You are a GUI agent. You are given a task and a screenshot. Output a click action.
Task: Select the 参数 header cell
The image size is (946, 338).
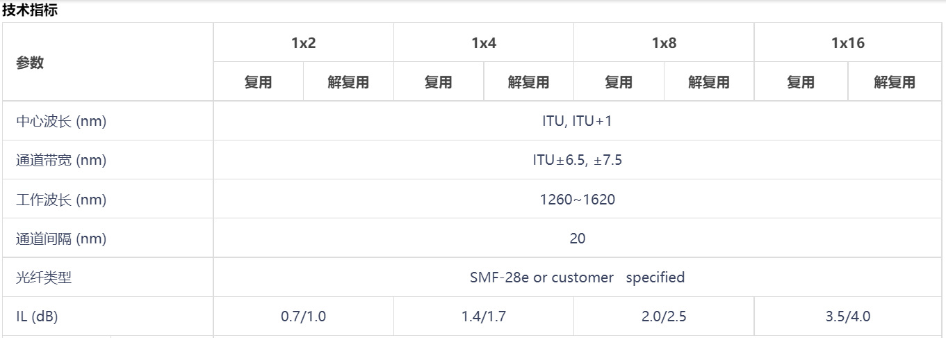tap(30, 63)
